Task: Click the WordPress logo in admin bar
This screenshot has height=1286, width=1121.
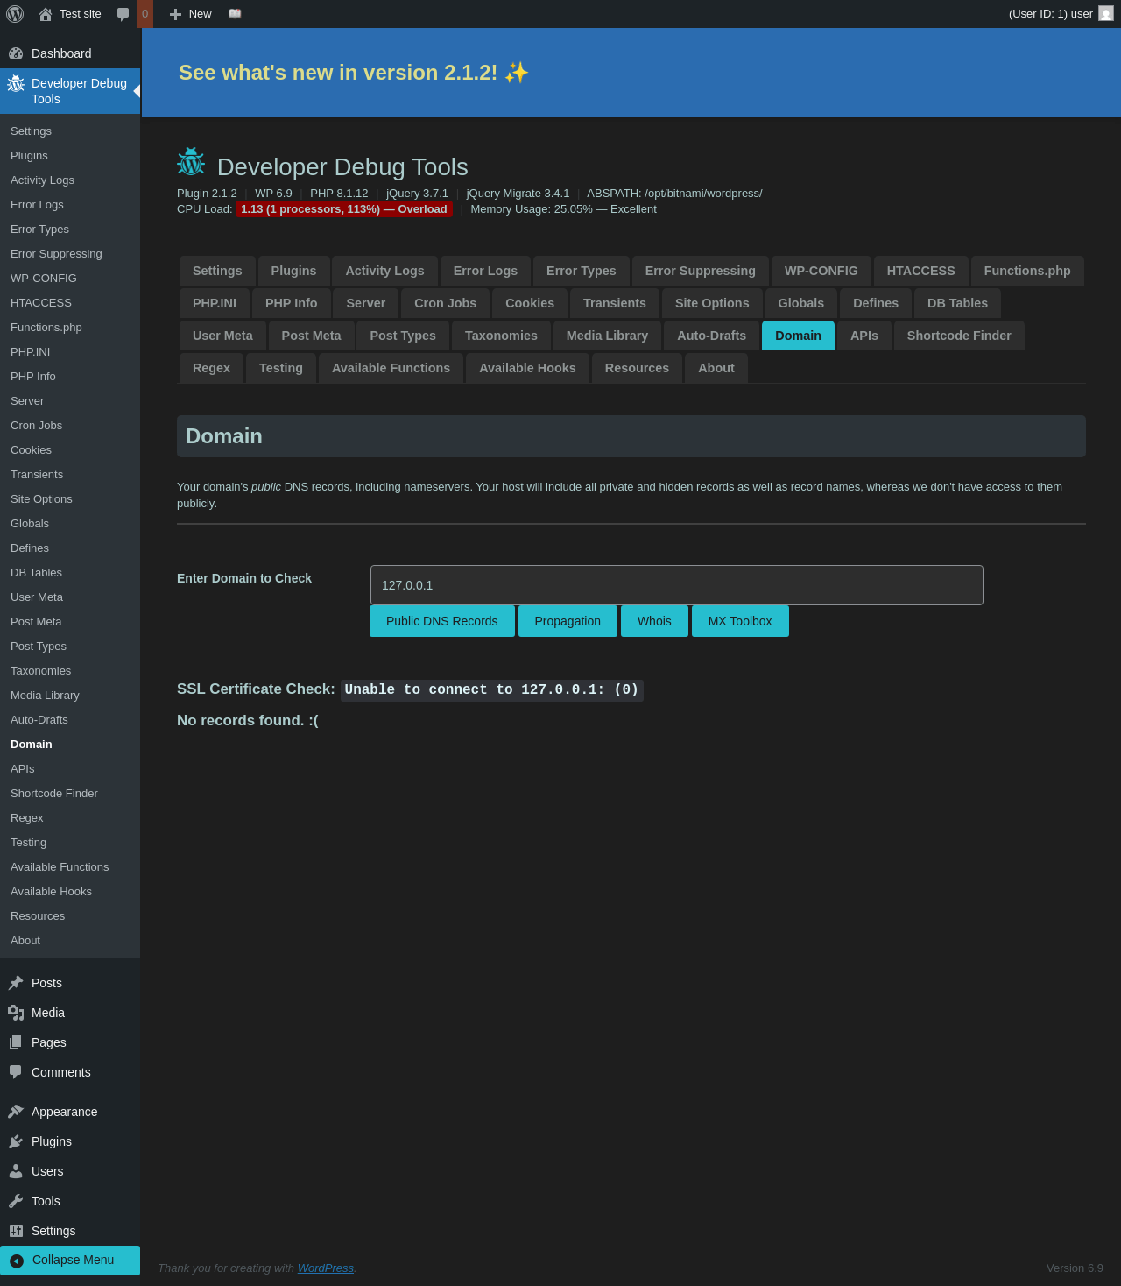Action: click(15, 14)
